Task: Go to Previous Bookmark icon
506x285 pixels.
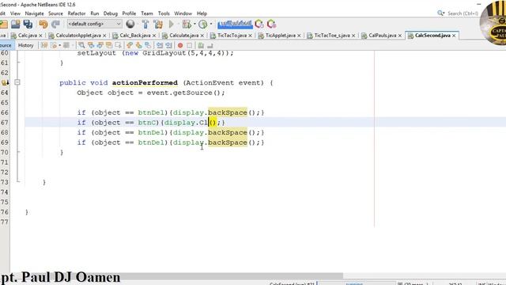Action: (x=130, y=45)
